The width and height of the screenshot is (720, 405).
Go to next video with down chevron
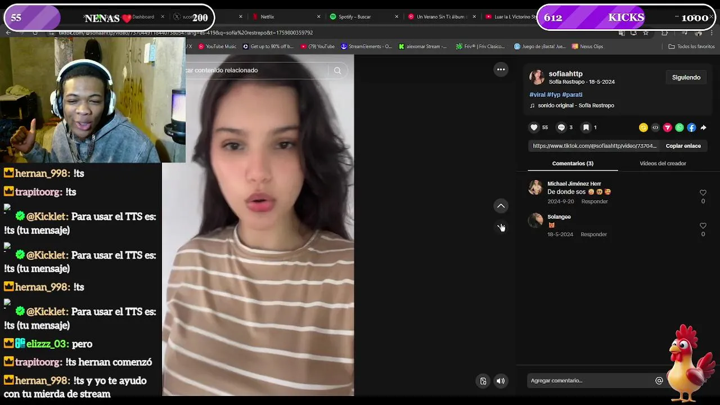click(x=501, y=227)
